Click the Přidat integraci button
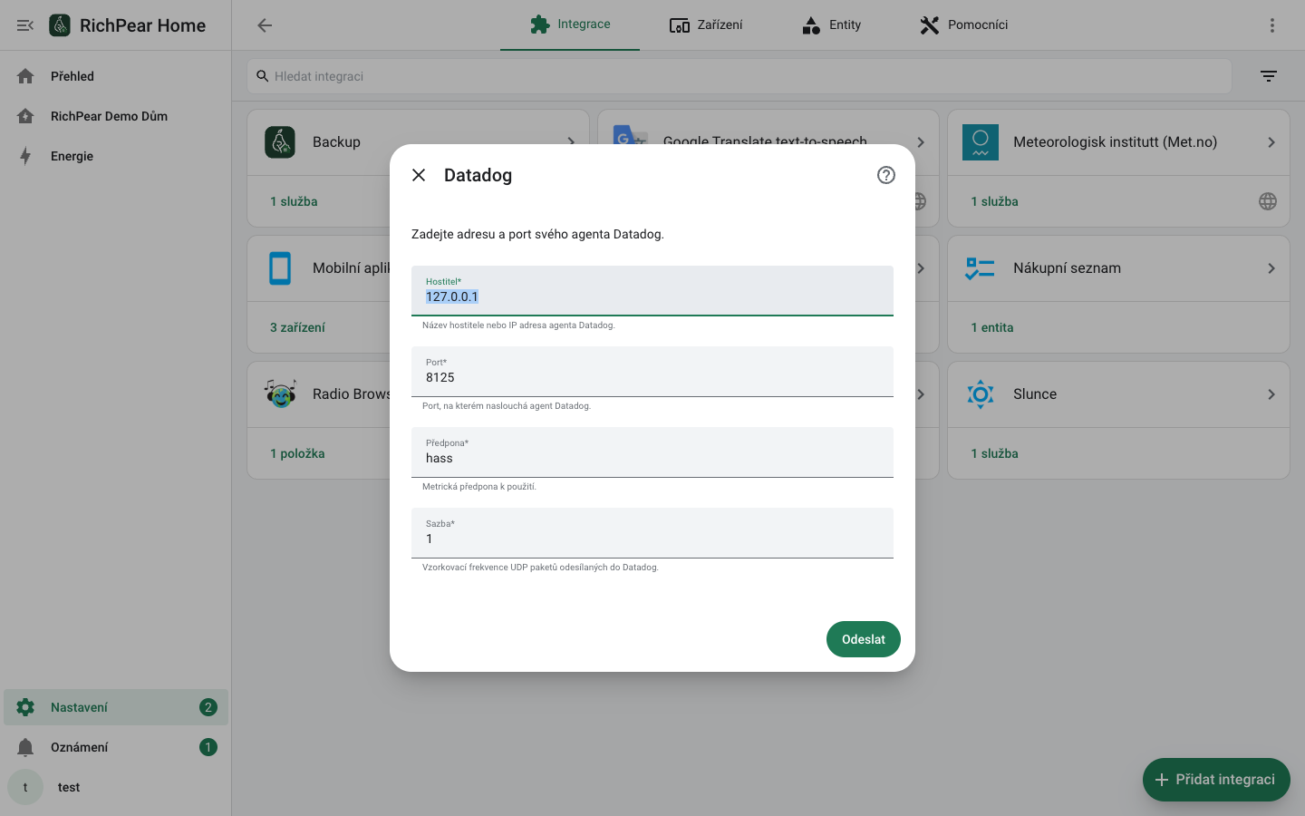 (x=1216, y=780)
